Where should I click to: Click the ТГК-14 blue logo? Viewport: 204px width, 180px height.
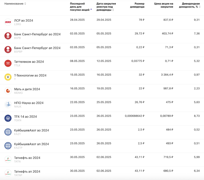pos(8,118)
